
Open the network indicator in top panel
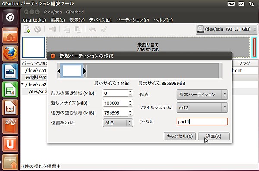click(251, 3)
